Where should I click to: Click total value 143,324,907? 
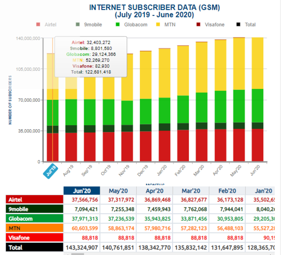(x=82, y=248)
